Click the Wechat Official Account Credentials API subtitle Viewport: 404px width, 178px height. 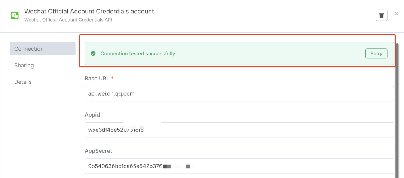tap(68, 19)
